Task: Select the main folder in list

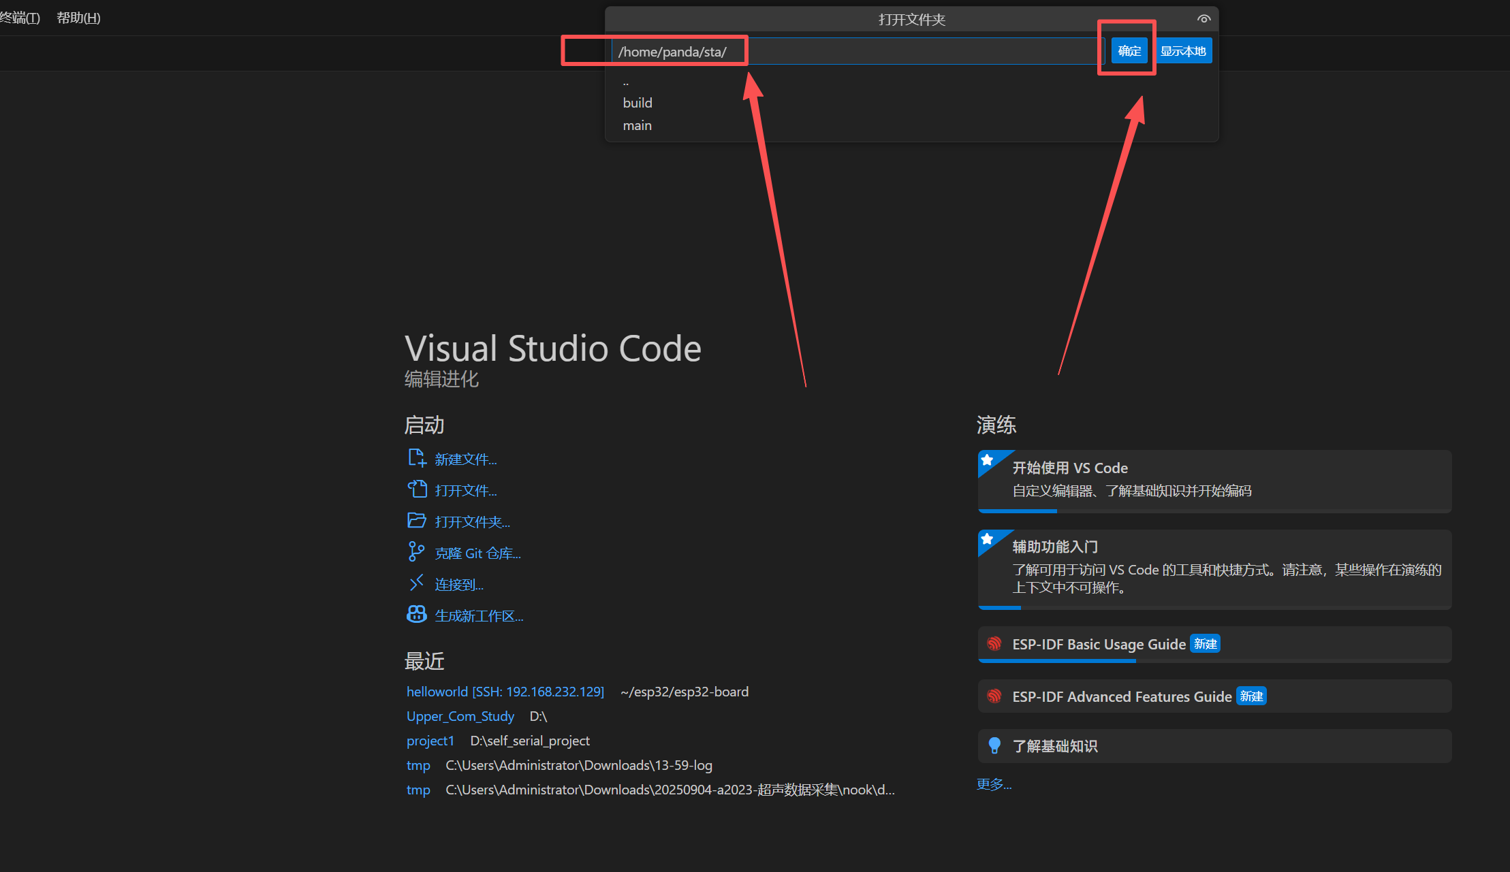Action: (x=638, y=126)
